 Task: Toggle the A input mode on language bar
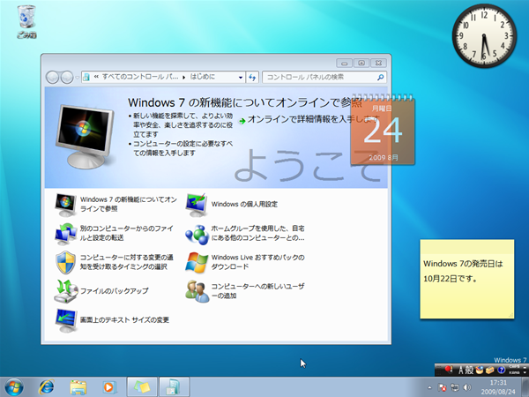(461, 371)
